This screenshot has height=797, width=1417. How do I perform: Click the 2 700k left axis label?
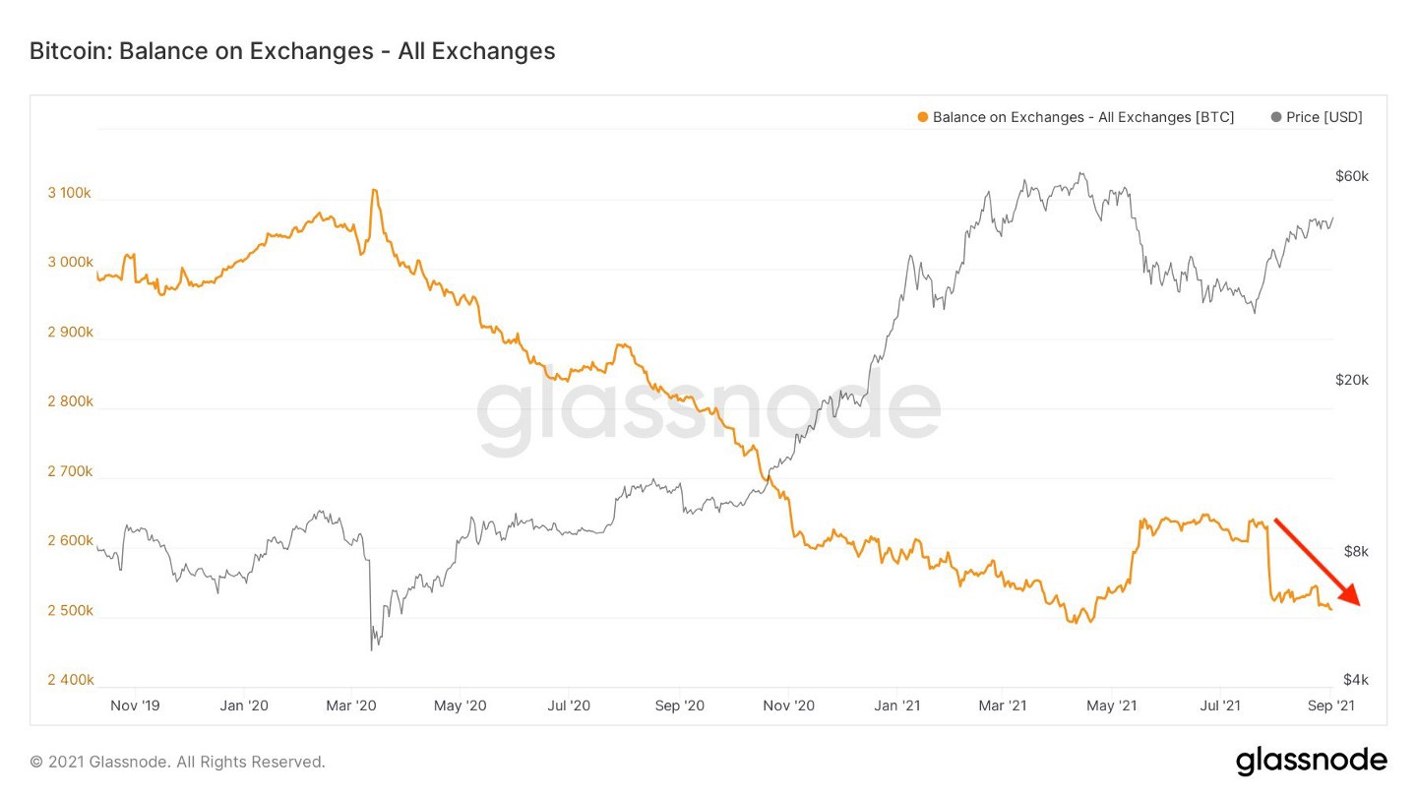(x=70, y=471)
